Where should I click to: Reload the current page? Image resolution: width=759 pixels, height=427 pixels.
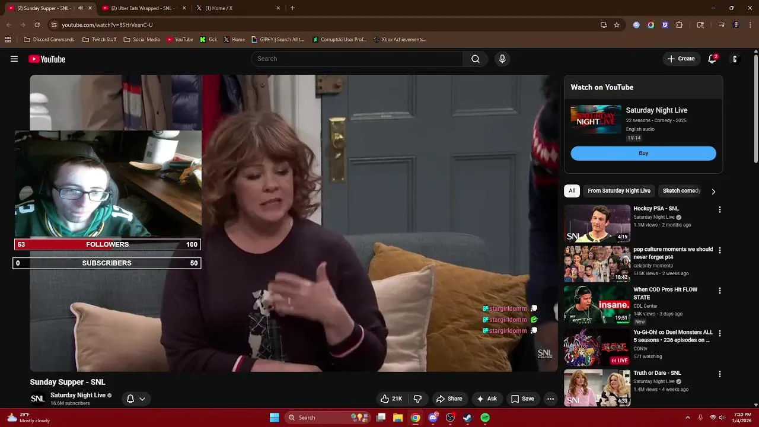tap(37, 25)
